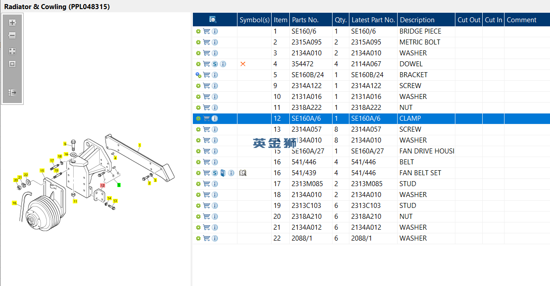The image size is (550, 286).
Task: Click the FAN DRIVE HOUSI description
Action: 427,151
